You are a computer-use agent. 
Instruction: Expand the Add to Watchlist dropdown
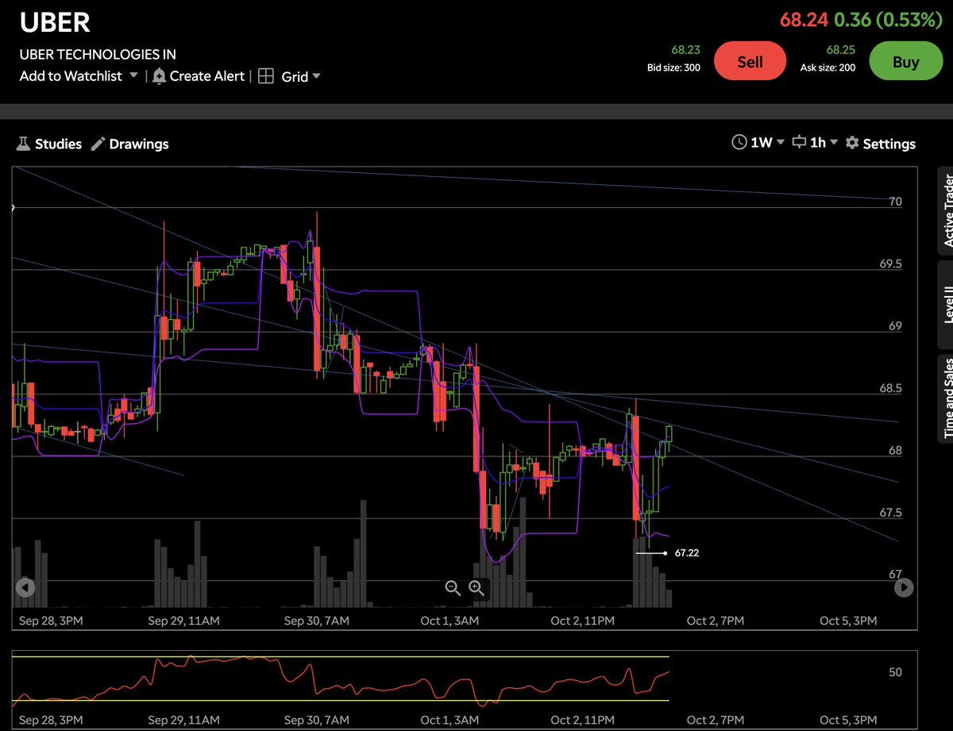click(133, 75)
